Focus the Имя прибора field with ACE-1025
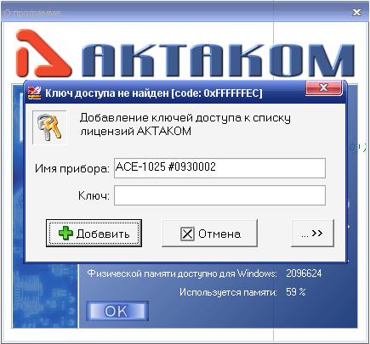The height and width of the screenshot is (344, 370). (219, 168)
